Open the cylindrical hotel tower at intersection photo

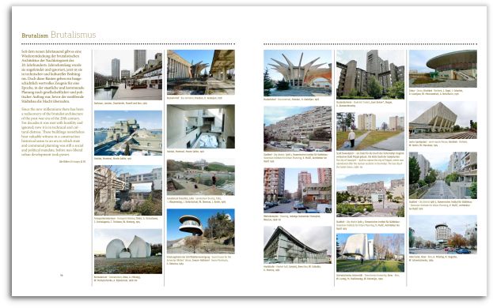tap(442, 235)
